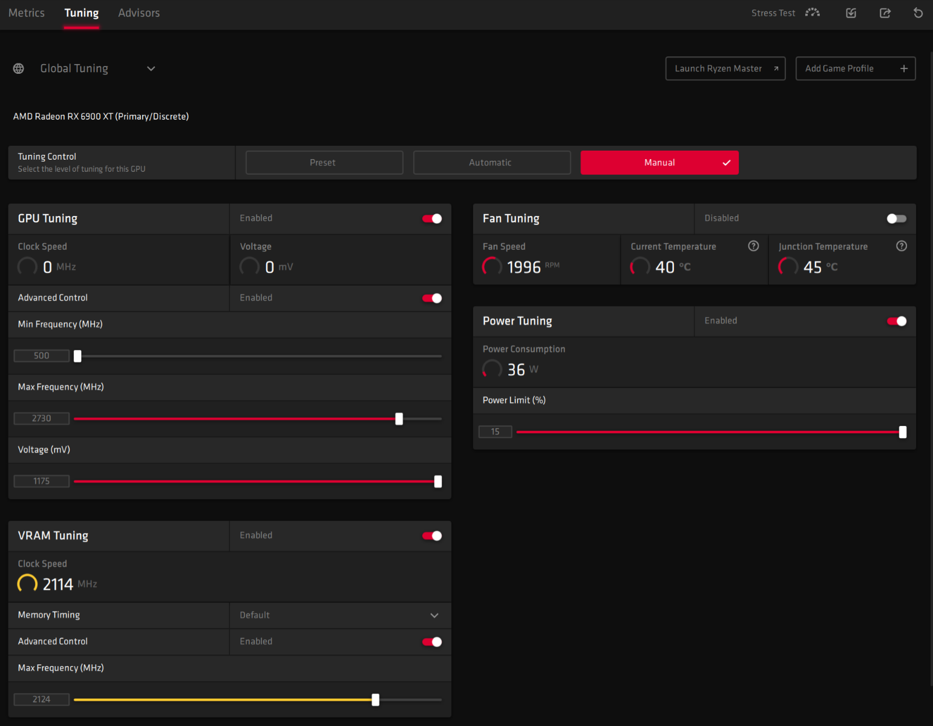
Task: Choose the Automatic tuning control option
Action: tap(492, 163)
